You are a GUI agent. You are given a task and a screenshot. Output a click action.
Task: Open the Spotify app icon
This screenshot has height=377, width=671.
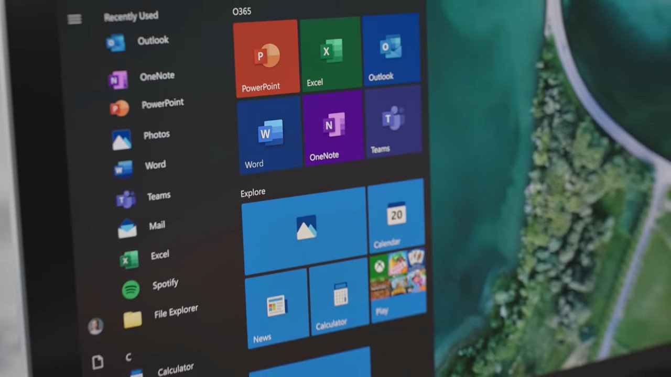(x=131, y=290)
